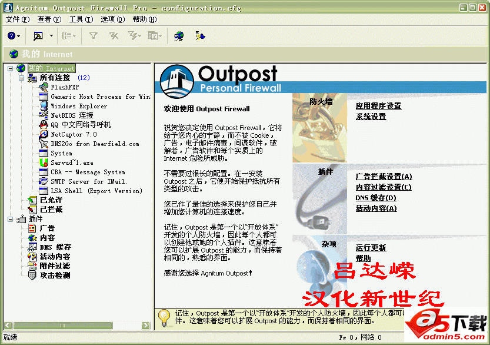490x345 pixels.
Task: Click 运行更新 link
Action: pos(371,248)
